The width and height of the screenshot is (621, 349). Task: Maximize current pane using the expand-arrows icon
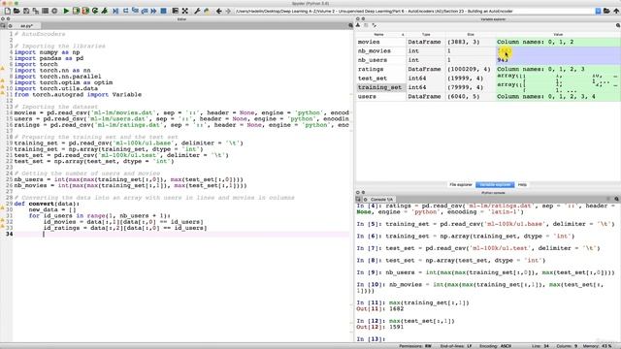(184, 11)
